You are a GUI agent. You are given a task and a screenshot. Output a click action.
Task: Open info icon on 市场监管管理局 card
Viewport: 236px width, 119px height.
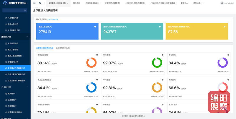tap(97, 105)
